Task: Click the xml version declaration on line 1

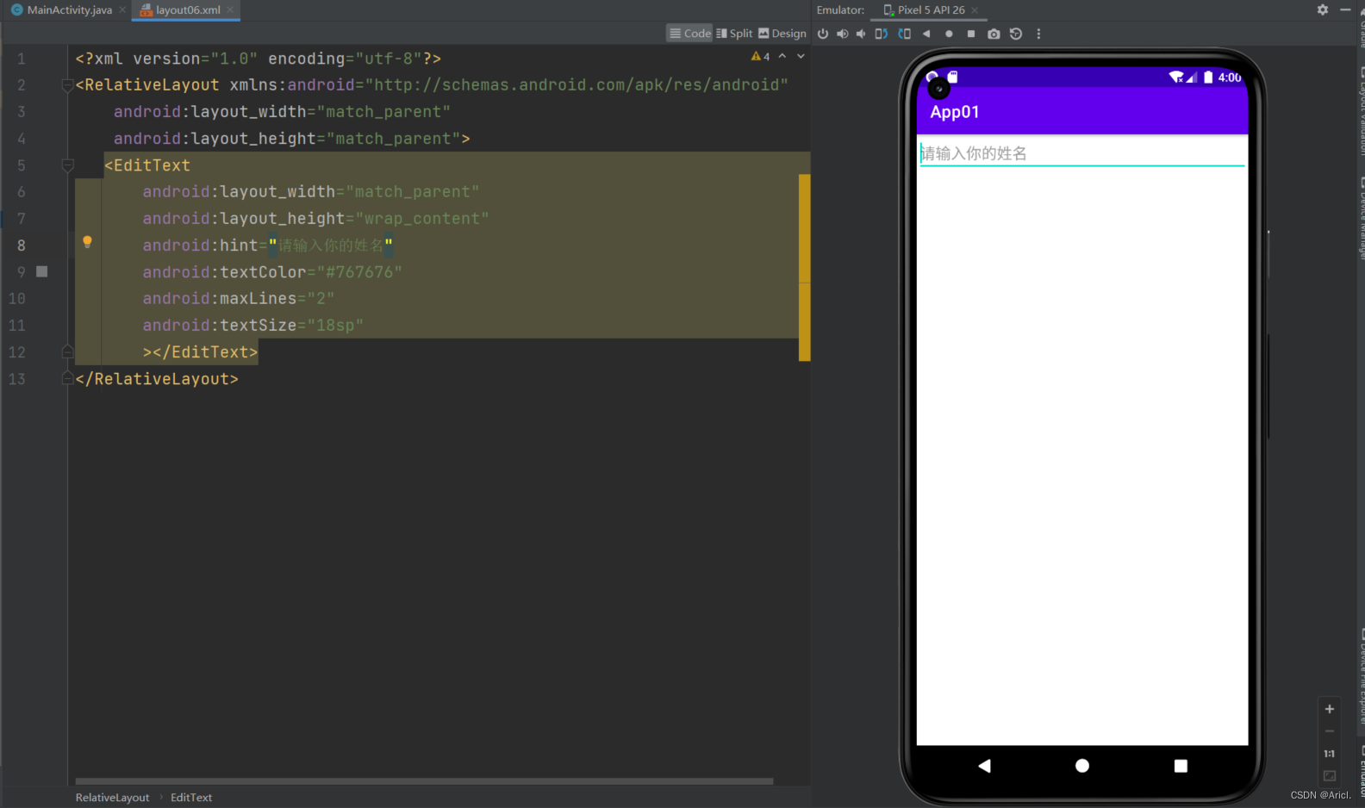Action: [259, 59]
